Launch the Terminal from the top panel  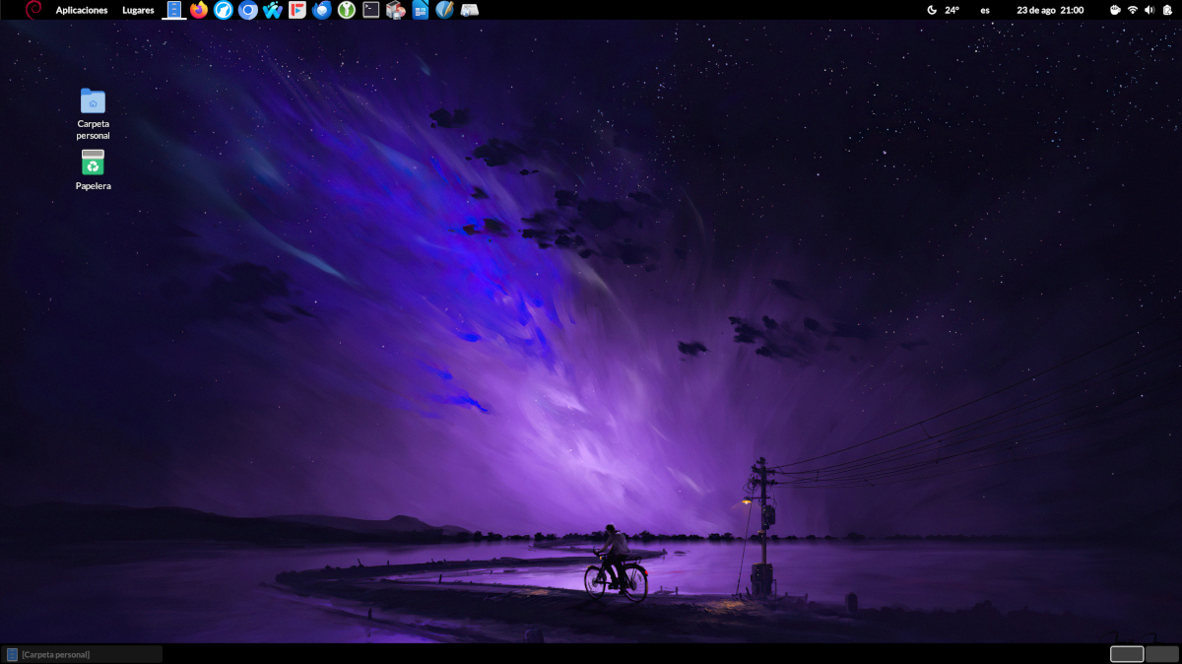point(370,10)
